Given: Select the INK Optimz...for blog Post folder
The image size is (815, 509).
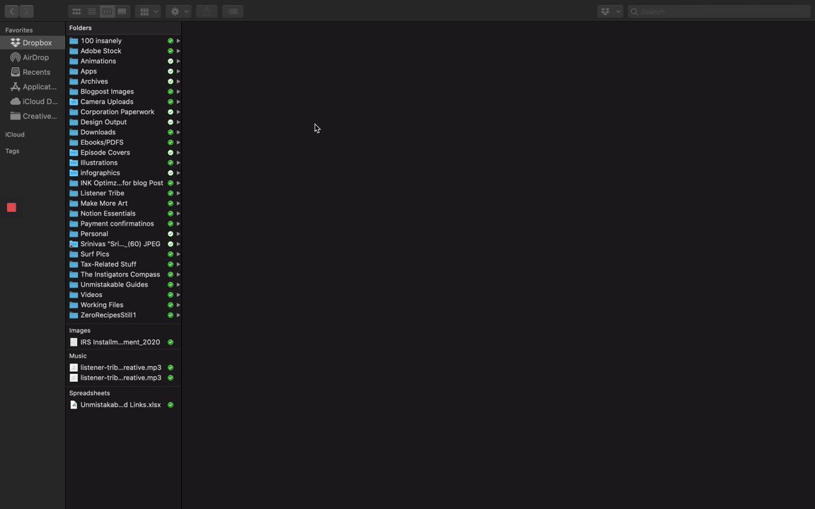Looking at the screenshot, I should tap(124, 183).
